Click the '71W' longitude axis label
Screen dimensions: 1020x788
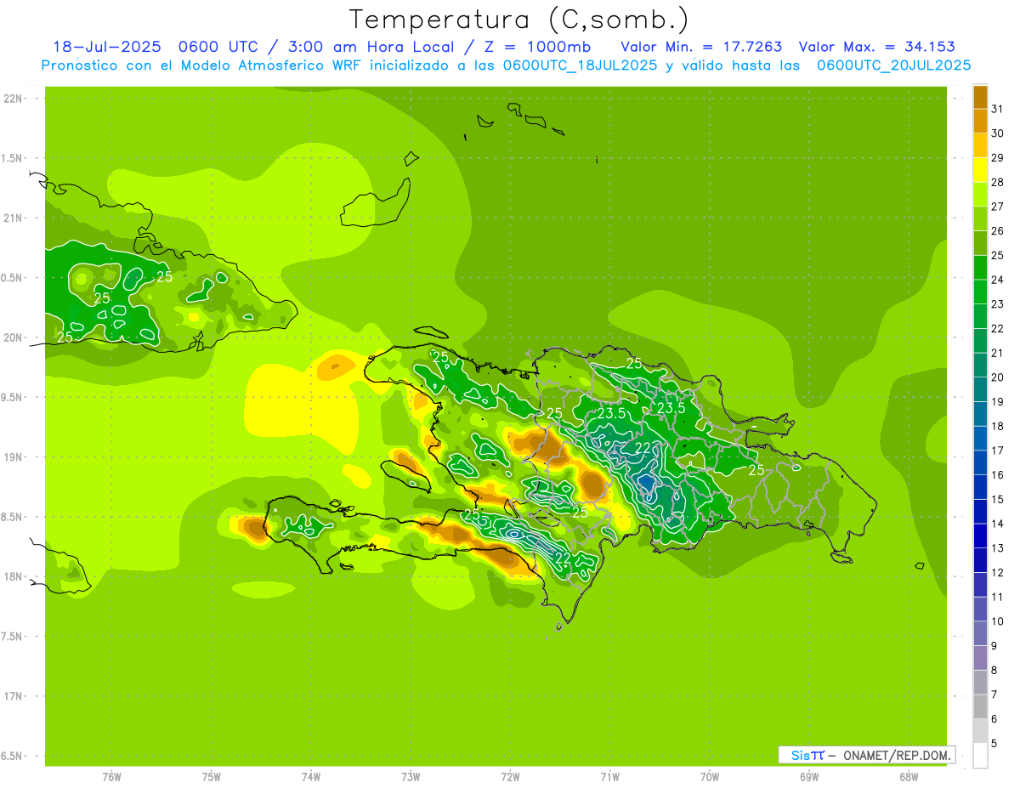click(609, 776)
